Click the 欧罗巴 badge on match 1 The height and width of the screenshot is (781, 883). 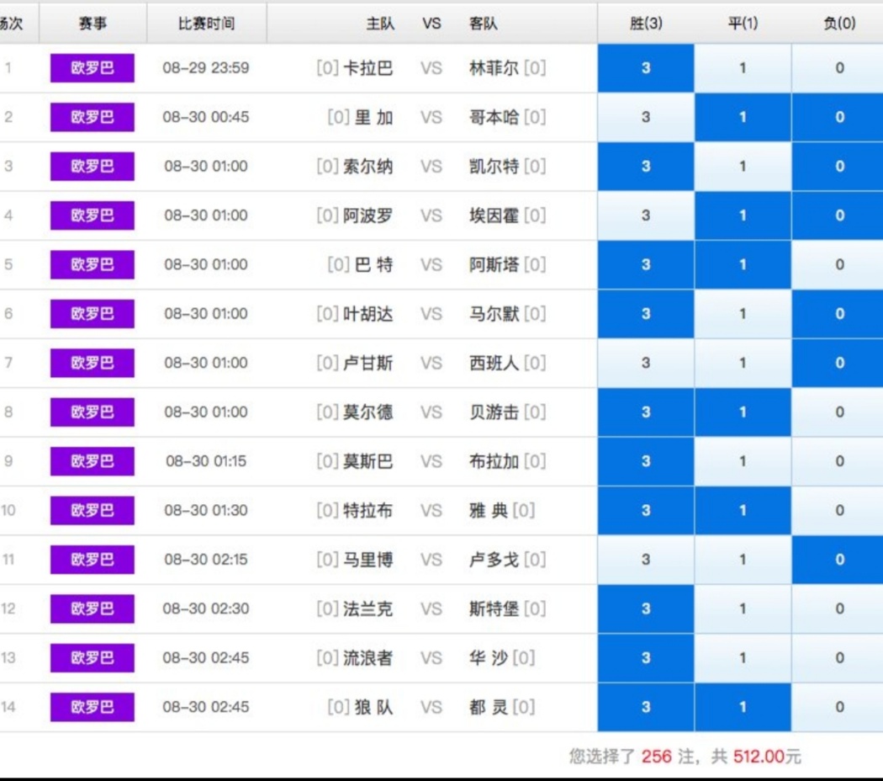tap(92, 68)
